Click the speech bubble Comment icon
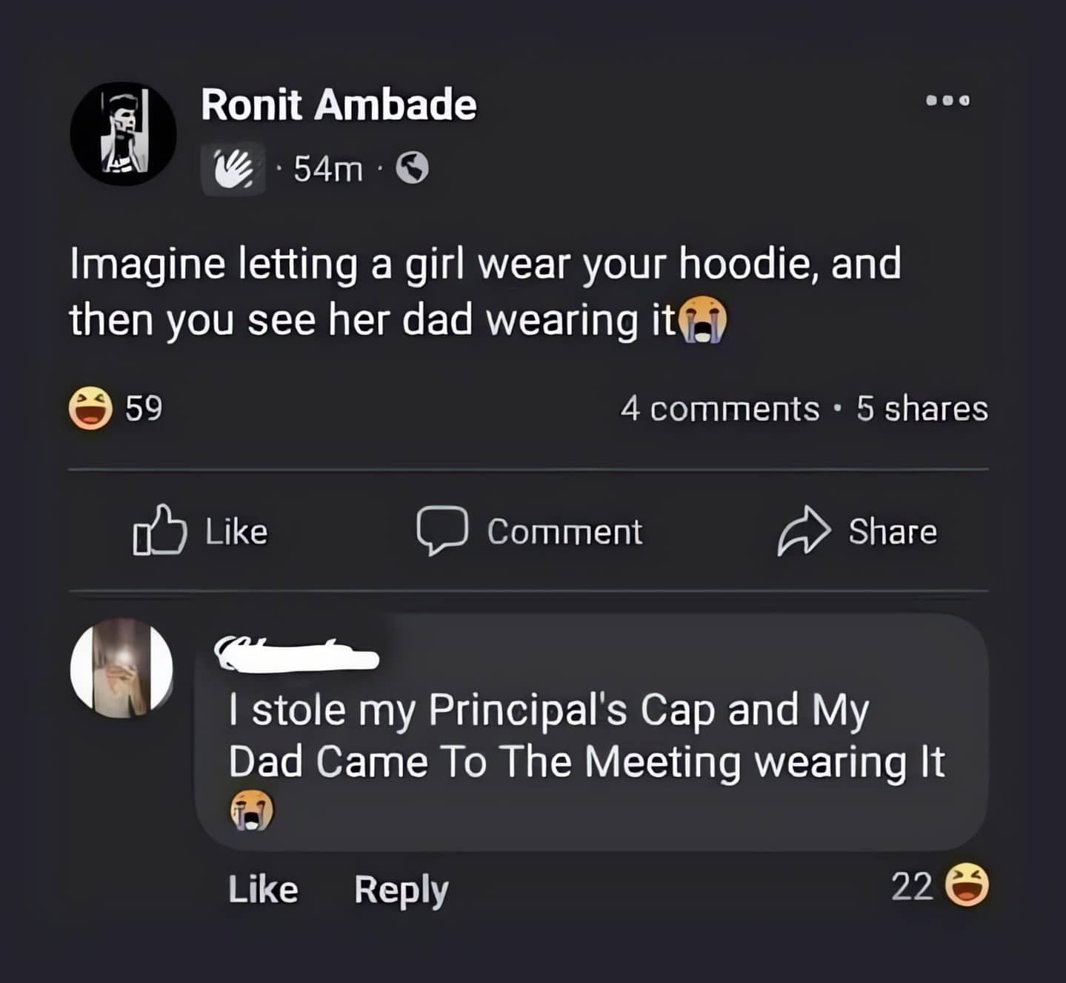Screen dimensions: 1066x983 [x=442, y=530]
